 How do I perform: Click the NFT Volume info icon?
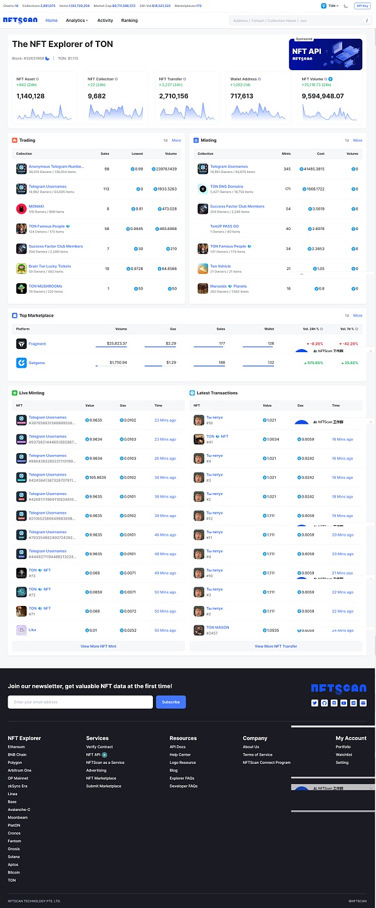coord(326,79)
